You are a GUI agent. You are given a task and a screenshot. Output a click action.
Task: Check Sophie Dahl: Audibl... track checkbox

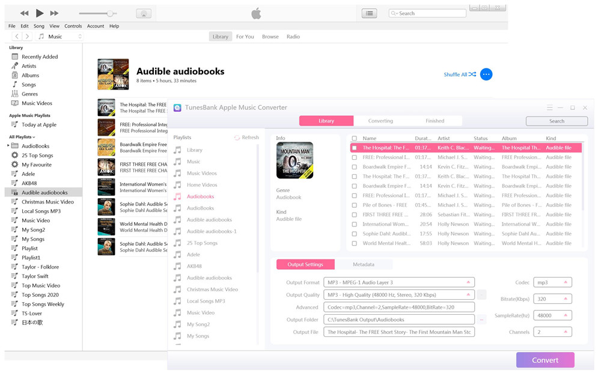tap(354, 234)
